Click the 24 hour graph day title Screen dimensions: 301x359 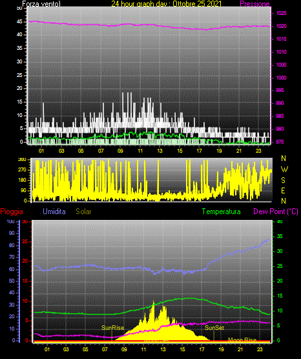(167, 4)
